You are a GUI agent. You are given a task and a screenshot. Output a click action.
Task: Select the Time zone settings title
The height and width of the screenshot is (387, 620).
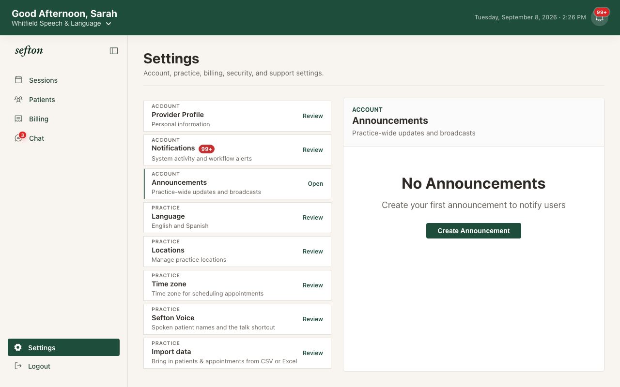[x=169, y=284]
